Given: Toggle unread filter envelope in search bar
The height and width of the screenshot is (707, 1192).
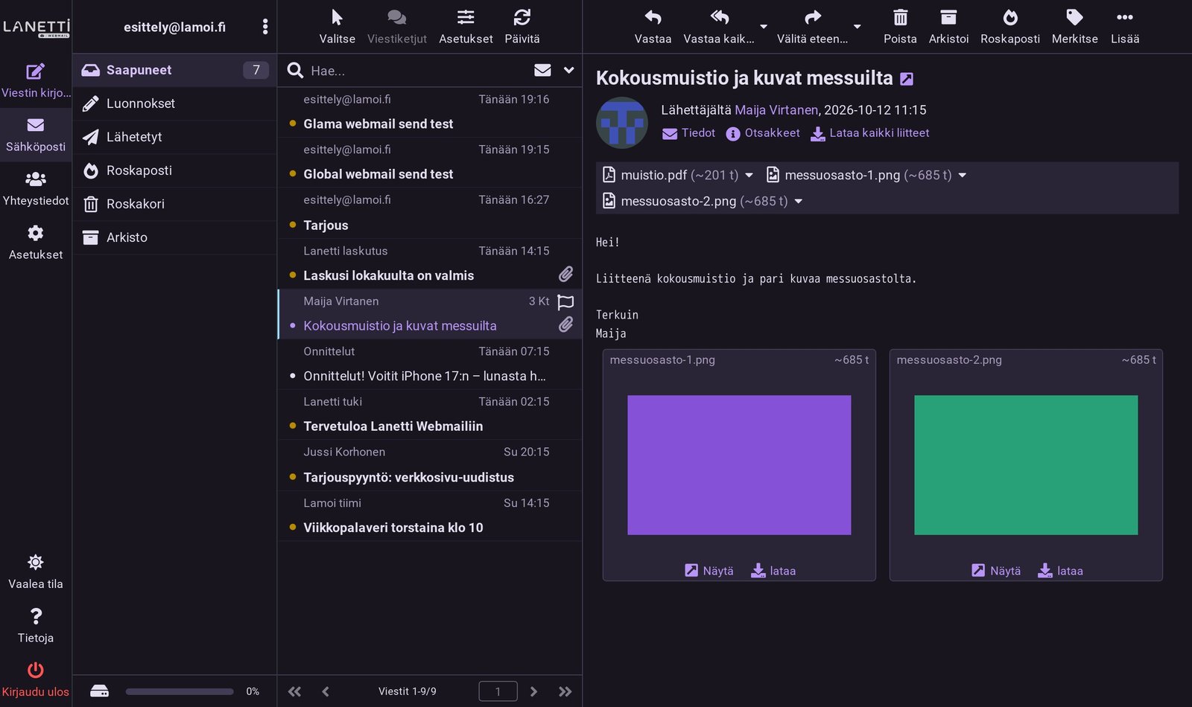Looking at the screenshot, I should tap(542, 70).
